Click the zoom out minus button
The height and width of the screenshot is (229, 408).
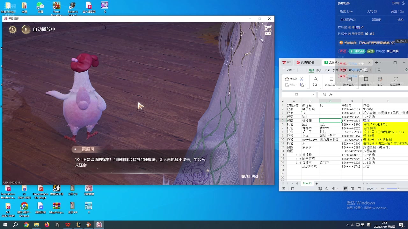pos(382,189)
